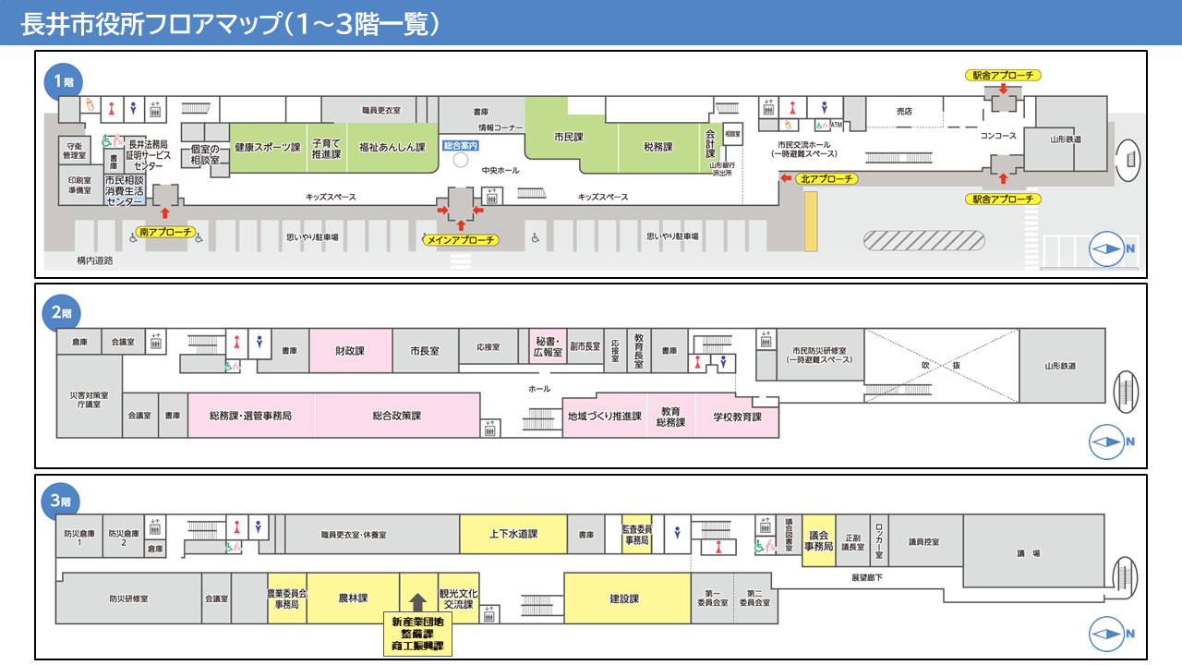Image resolution: width=1182 pixels, height=665 pixels.
Task: Select the メインアプローチ yellow label
Action: tap(461, 240)
